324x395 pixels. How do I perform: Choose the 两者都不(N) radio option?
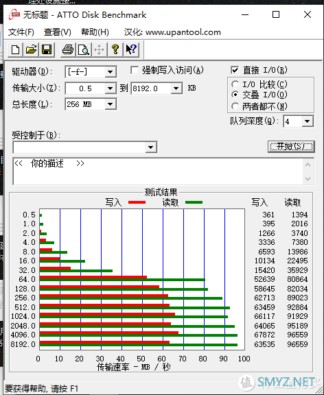pyautogui.click(x=235, y=106)
